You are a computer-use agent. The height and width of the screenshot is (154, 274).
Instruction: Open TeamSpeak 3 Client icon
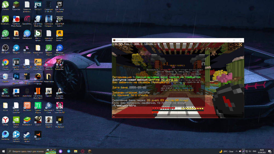pyautogui.click(x=49, y=108)
